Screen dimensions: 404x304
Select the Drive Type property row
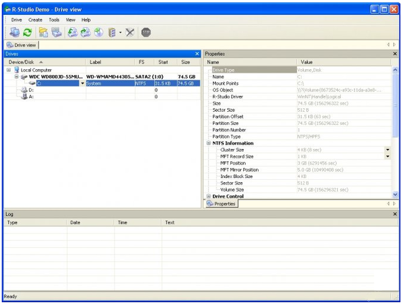point(299,70)
